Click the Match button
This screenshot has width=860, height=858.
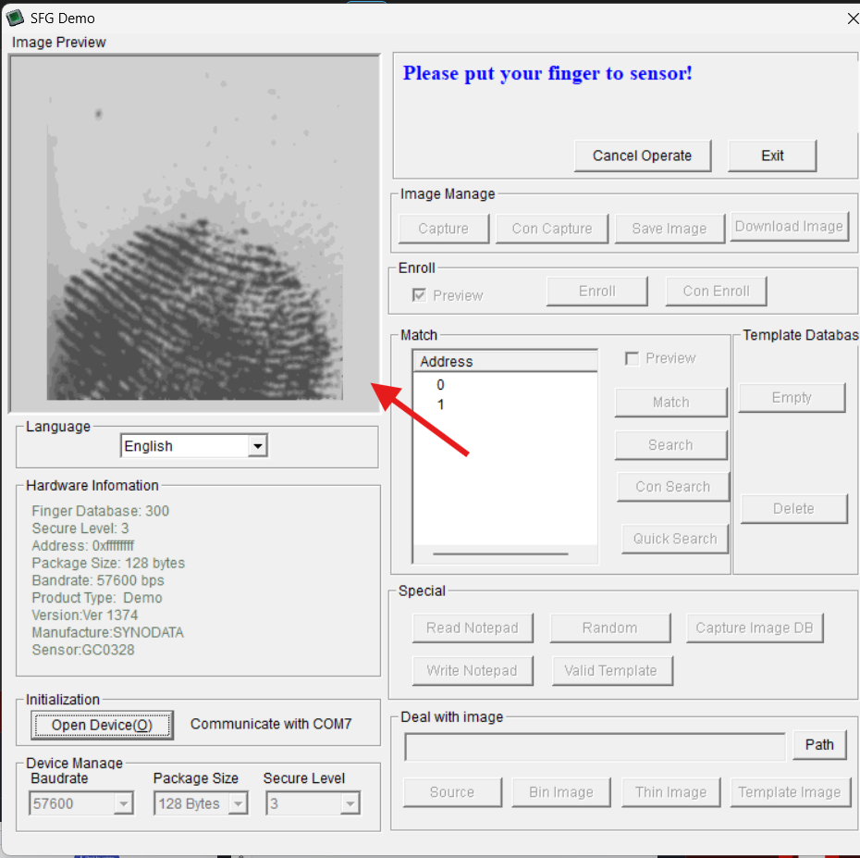670,403
